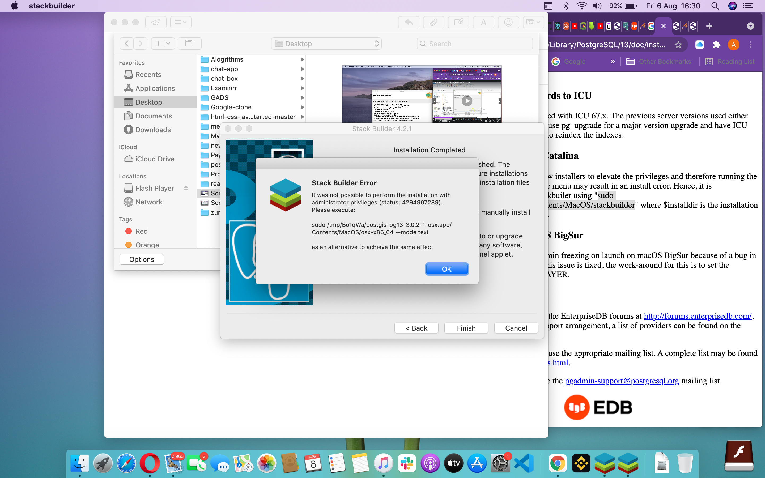
Task: Open the Apple menu
Action: click(14, 6)
